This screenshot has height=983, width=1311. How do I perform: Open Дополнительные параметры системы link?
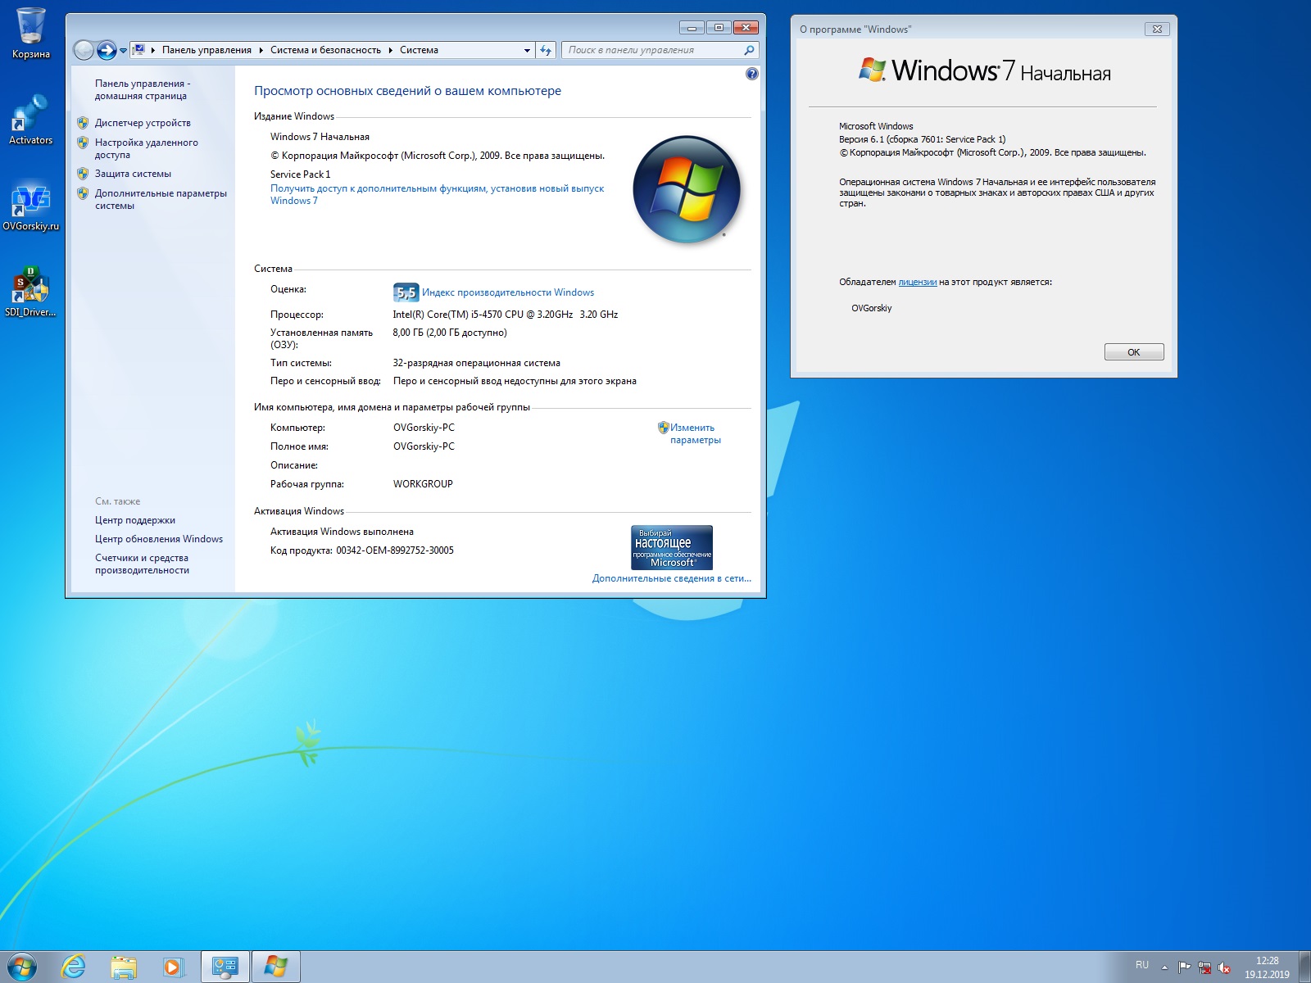(161, 199)
